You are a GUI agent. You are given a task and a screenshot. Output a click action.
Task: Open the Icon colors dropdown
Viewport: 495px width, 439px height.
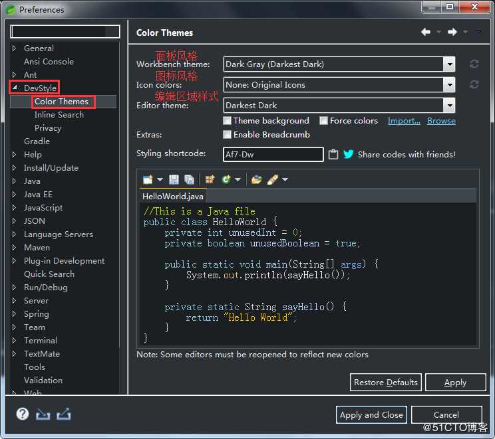(x=450, y=85)
